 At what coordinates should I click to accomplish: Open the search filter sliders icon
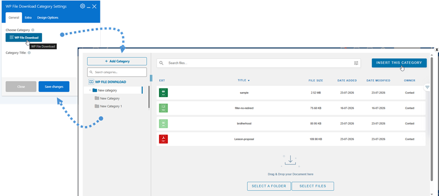tap(356, 63)
